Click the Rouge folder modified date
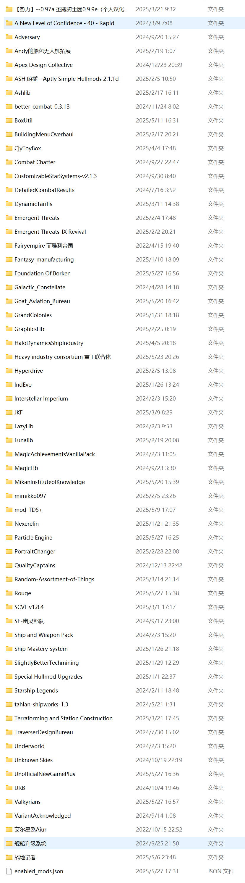 point(157,593)
